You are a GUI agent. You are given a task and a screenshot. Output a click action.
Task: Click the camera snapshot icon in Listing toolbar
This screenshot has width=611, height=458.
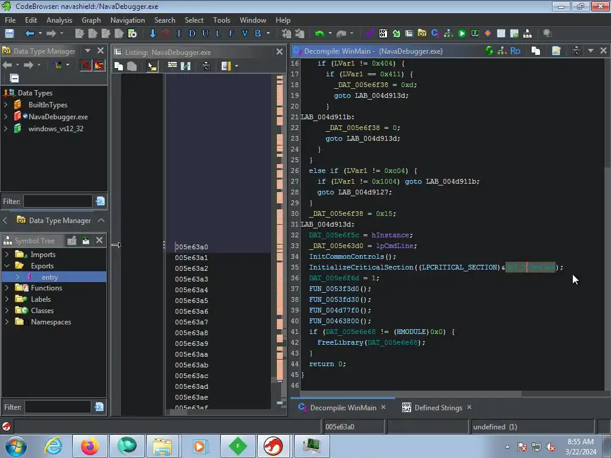tap(206, 66)
